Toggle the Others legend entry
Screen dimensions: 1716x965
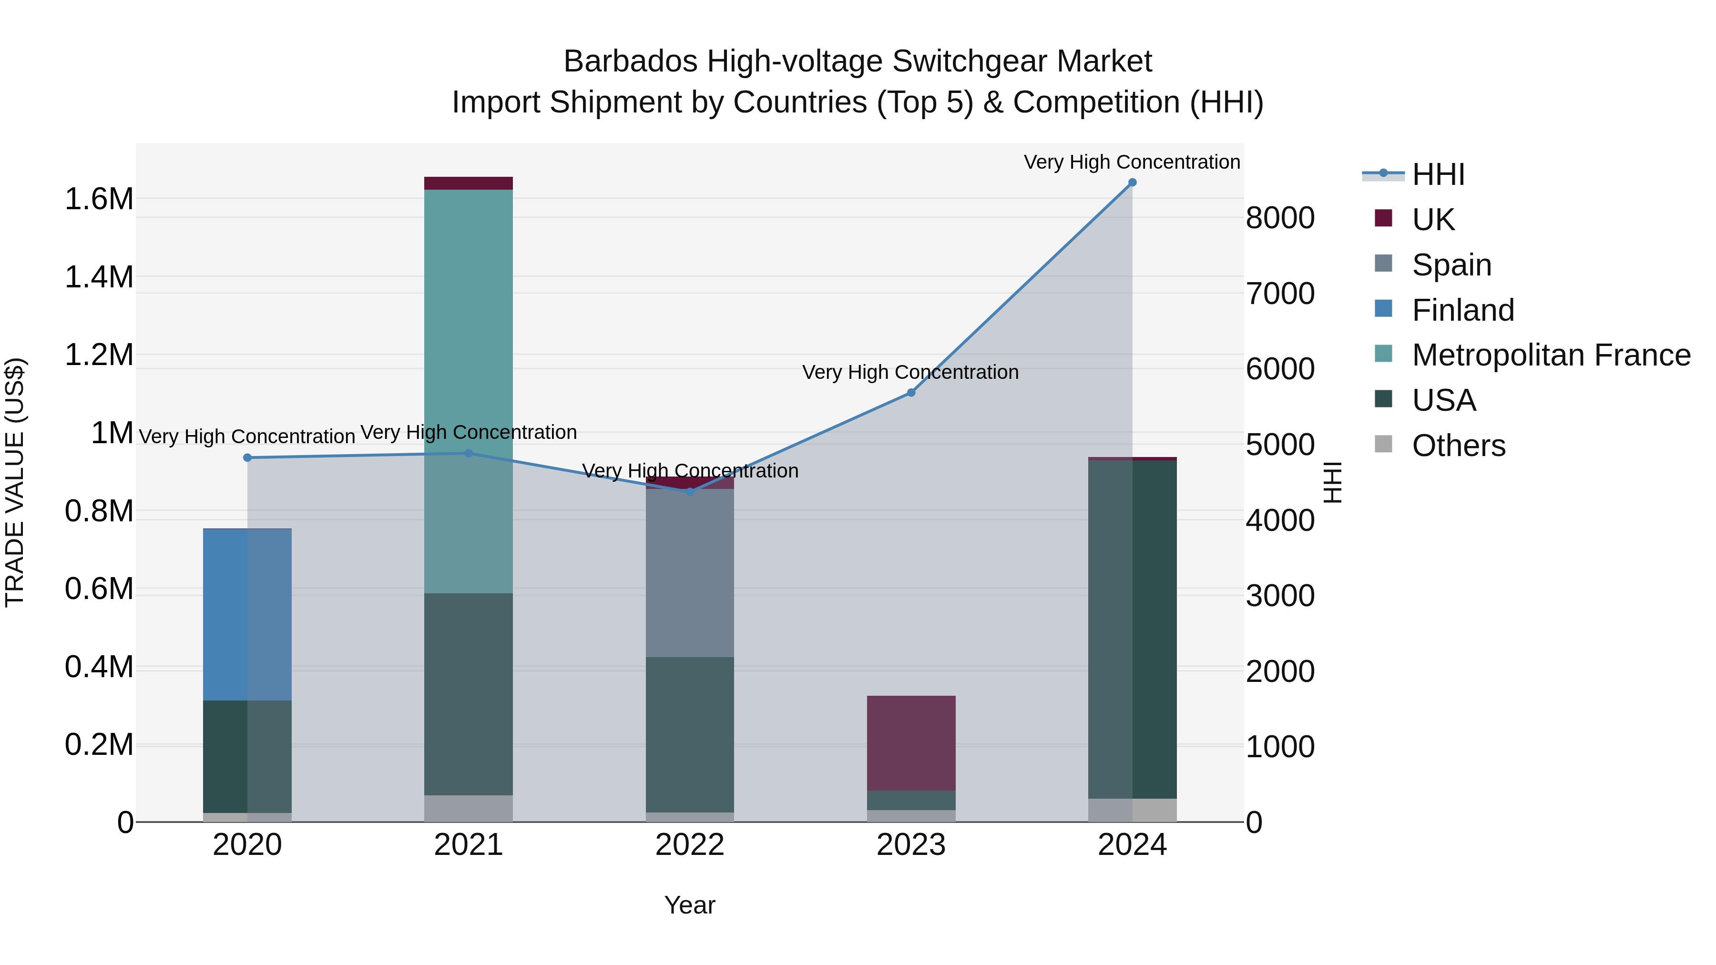(1440, 446)
